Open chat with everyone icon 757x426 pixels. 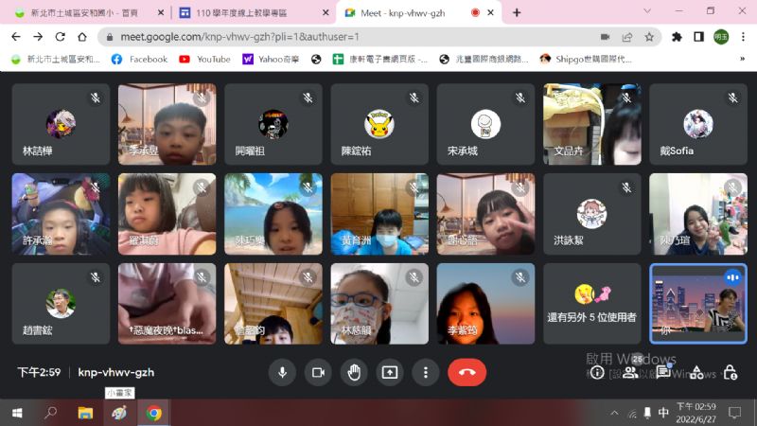663,372
